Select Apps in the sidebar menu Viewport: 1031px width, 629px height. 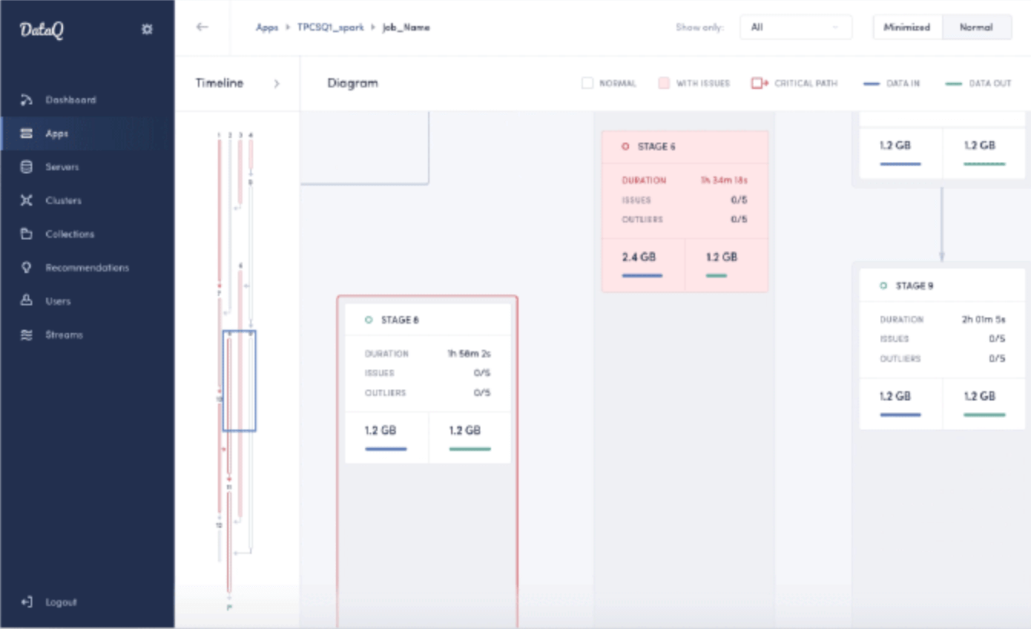point(57,133)
